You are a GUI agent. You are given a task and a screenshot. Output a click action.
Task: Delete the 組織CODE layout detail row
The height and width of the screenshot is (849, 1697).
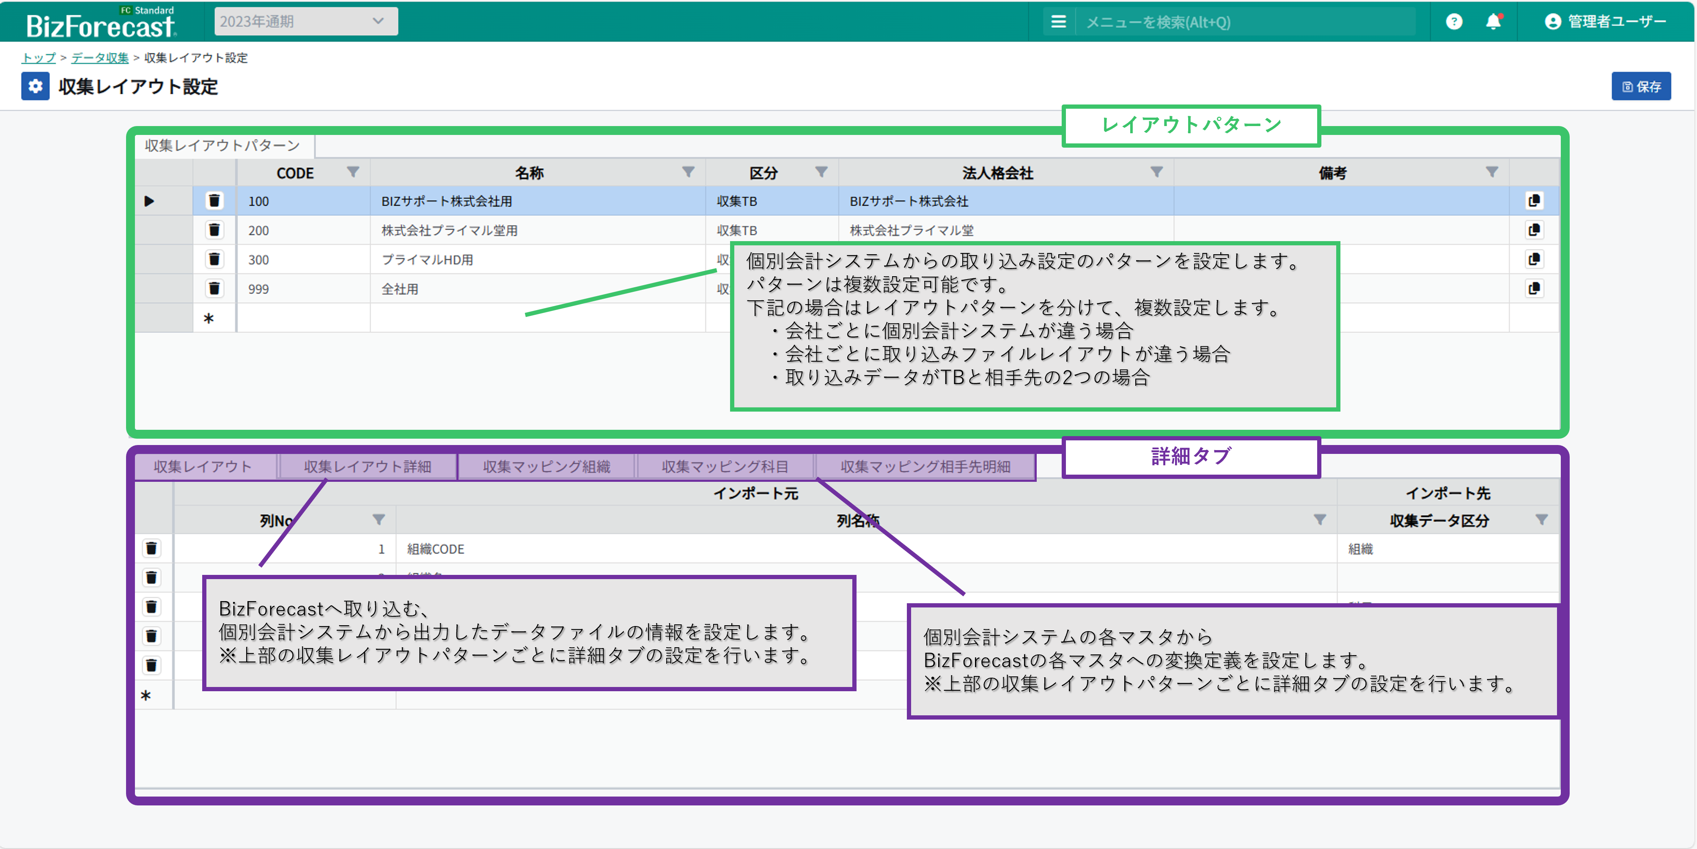(x=151, y=549)
